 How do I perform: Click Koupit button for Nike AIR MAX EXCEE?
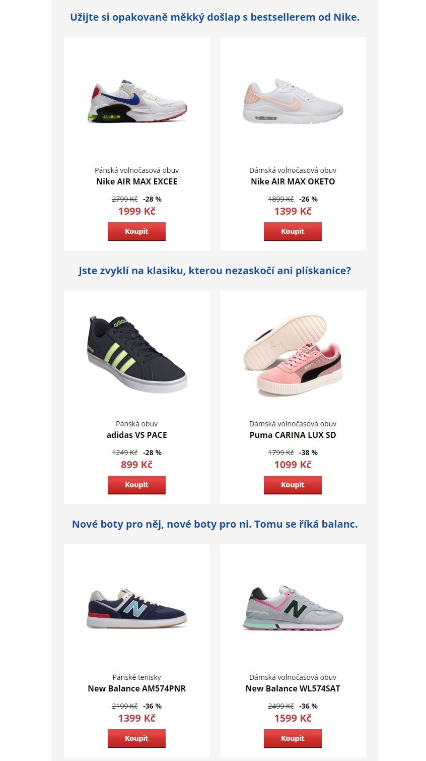[x=136, y=231]
